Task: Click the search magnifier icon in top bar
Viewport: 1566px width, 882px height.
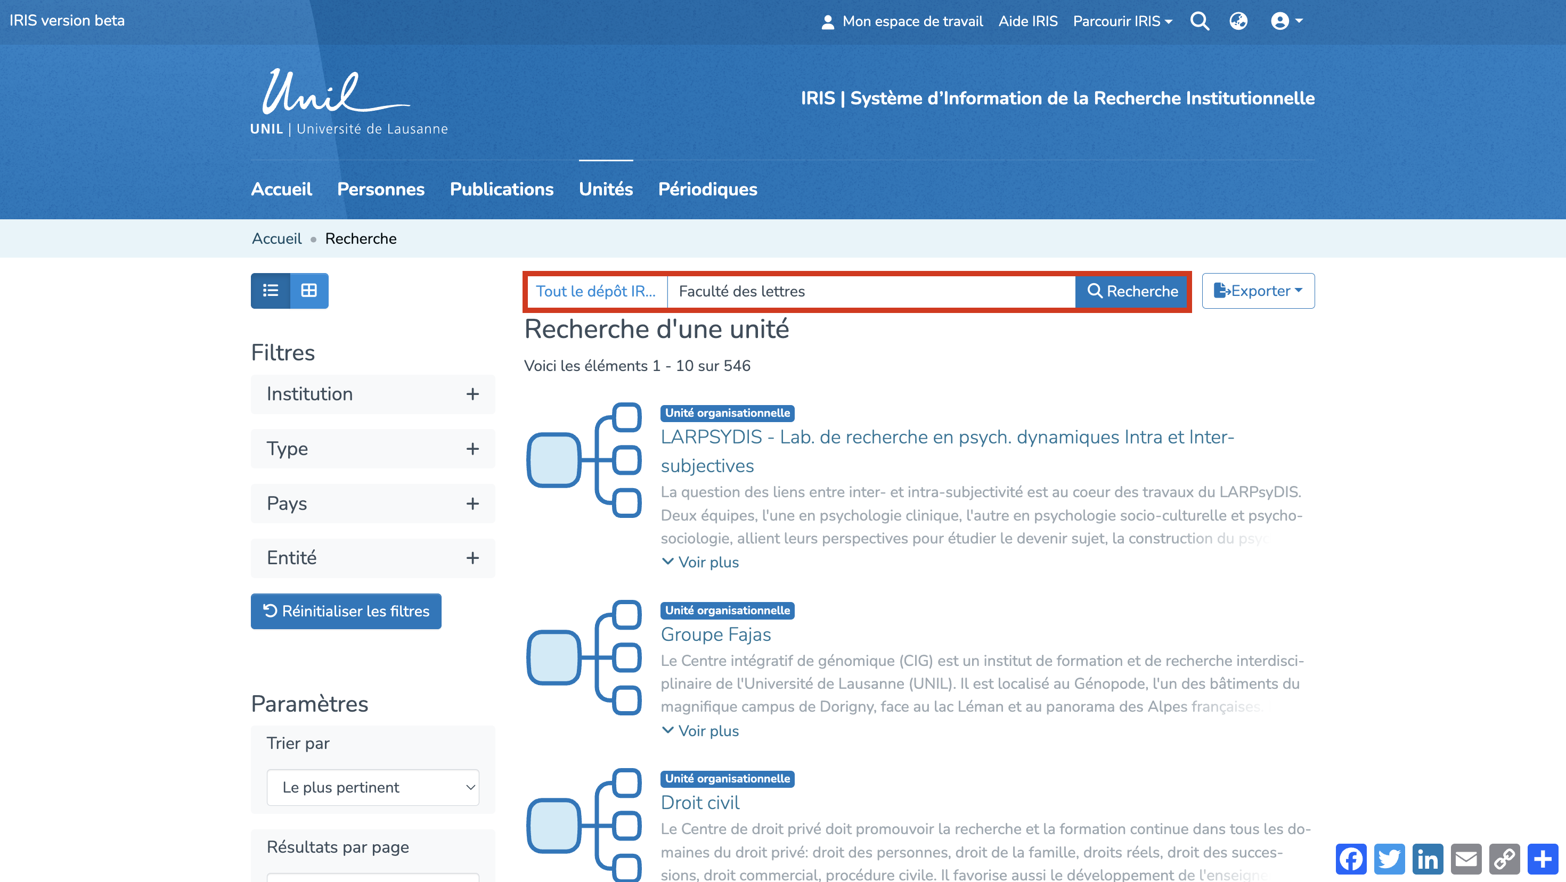Action: coord(1200,21)
